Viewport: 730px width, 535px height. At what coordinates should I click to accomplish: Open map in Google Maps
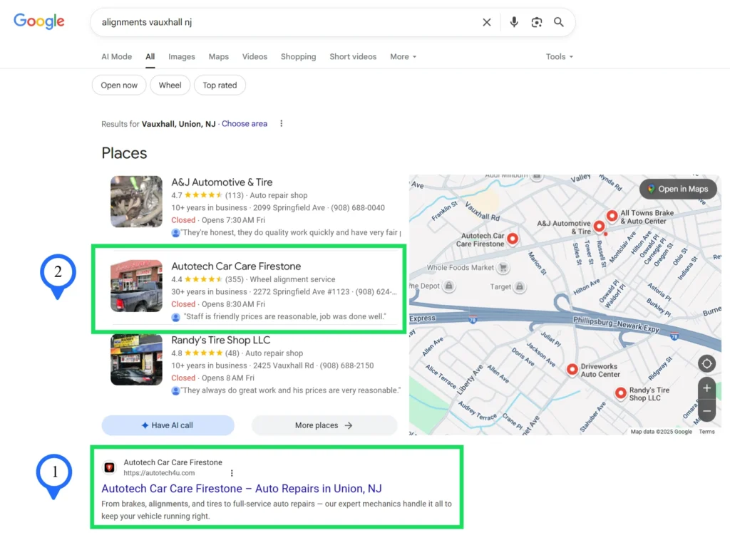[678, 189]
